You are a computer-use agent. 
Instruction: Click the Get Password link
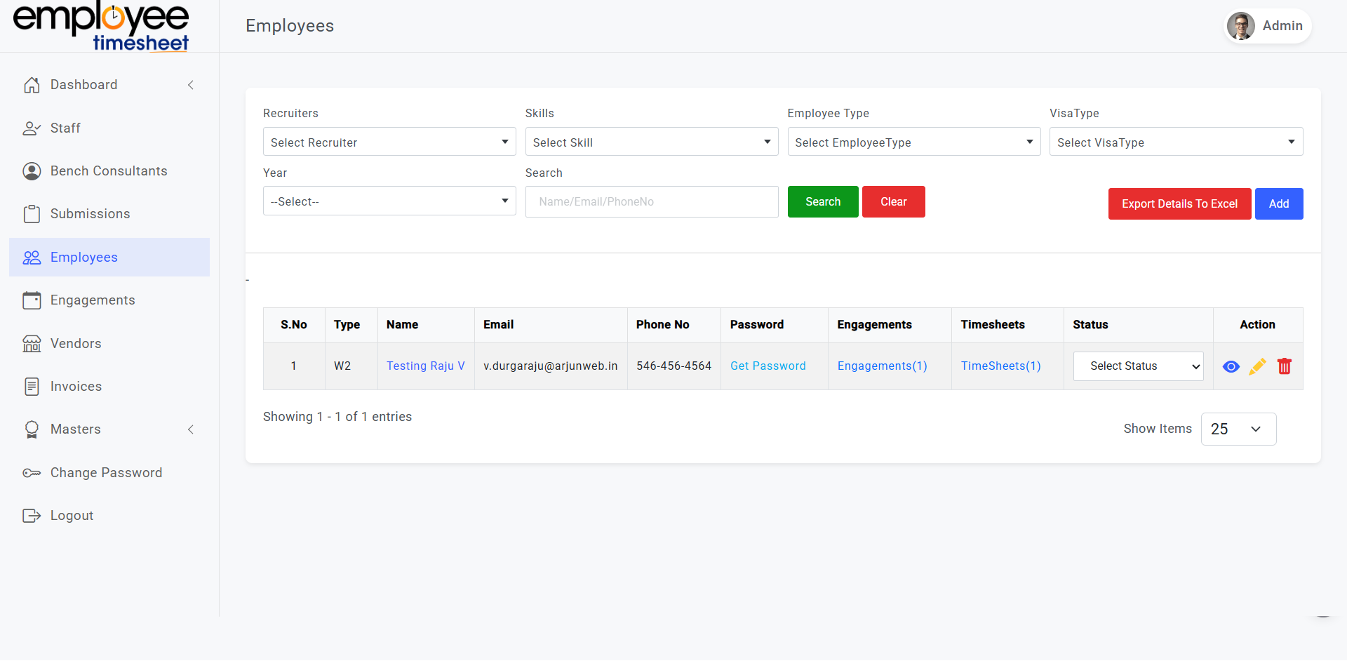tap(768, 366)
